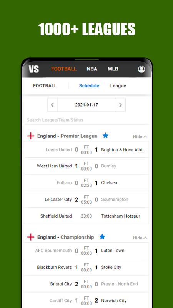Toggle the Championship favorite star
This screenshot has height=308, width=173.
(x=102, y=237)
